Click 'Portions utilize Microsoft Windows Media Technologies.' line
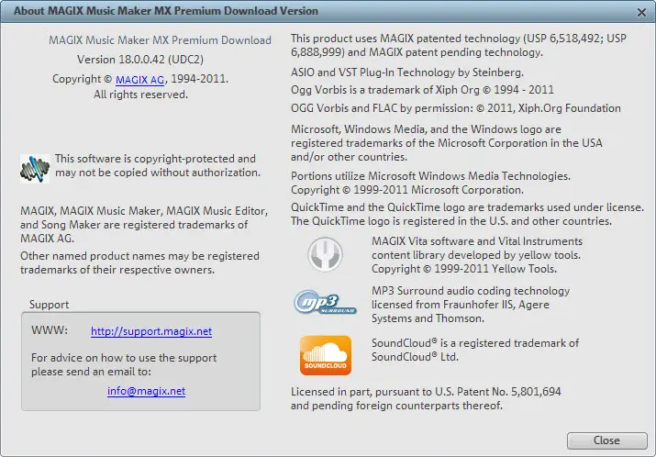This screenshot has height=457, width=656. [x=430, y=176]
